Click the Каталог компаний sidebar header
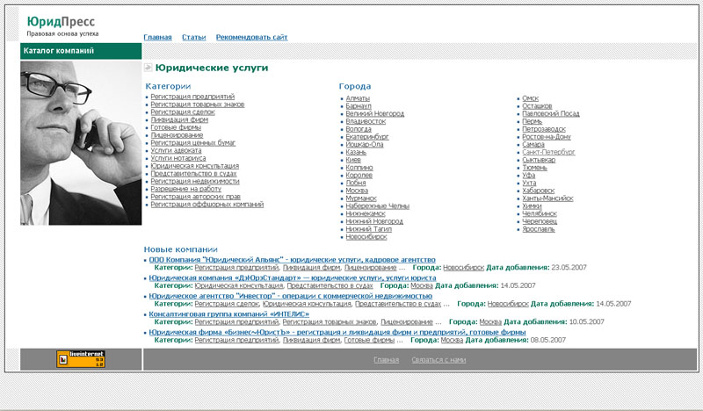This screenshot has height=411, width=703. tap(59, 51)
